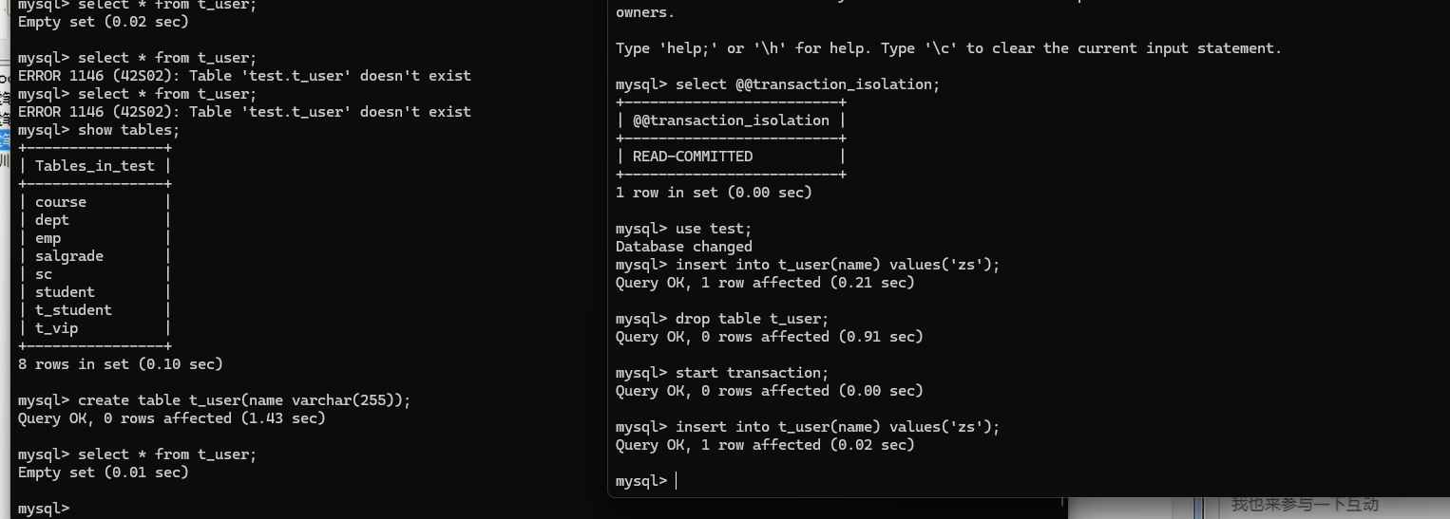
Task: Click the "Type 'help;'" hint line
Action: 947,48
